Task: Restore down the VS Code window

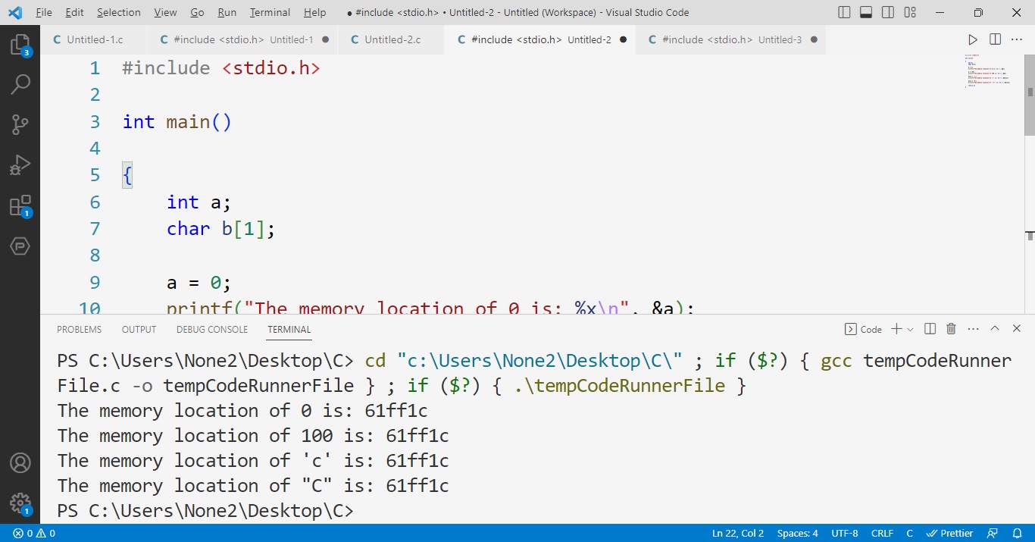Action: (x=978, y=12)
